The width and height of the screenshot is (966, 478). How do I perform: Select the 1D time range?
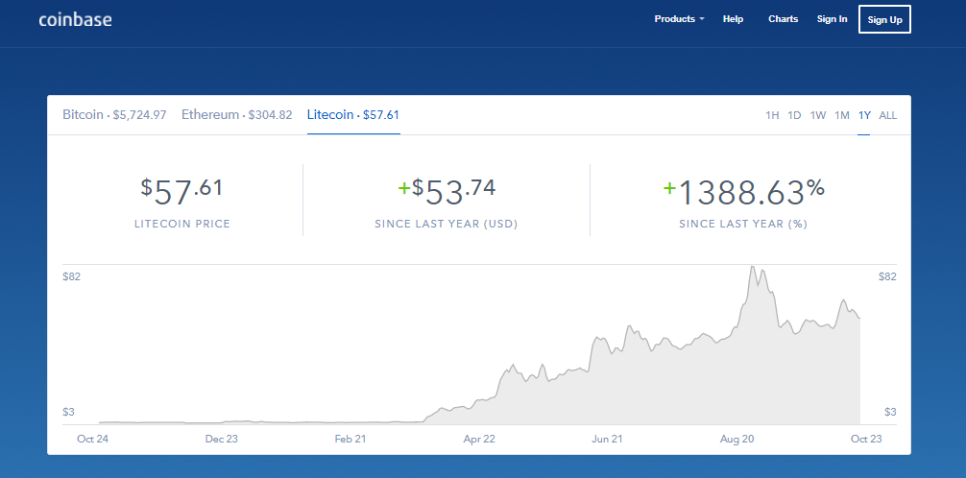point(794,116)
